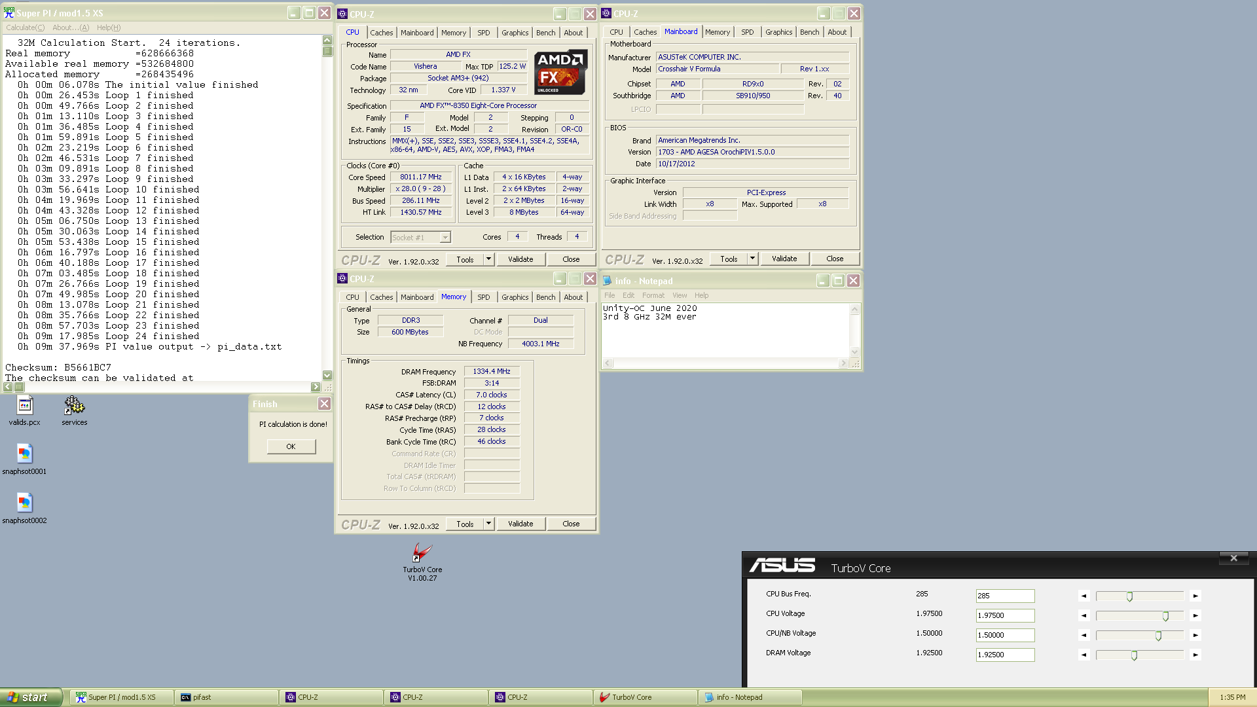The image size is (1257, 707).
Task: Click the CPU-Z Mainboard window title icon
Action: click(606, 13)
